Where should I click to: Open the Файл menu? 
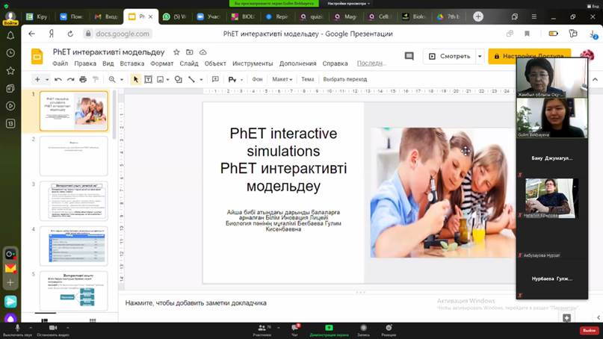coord(60,63)
